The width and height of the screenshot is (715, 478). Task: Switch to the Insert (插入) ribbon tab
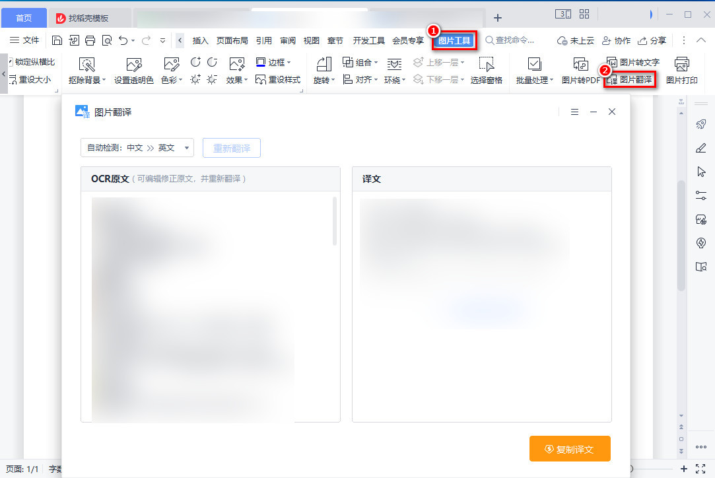pyautogui.click(x=199, y=40)
